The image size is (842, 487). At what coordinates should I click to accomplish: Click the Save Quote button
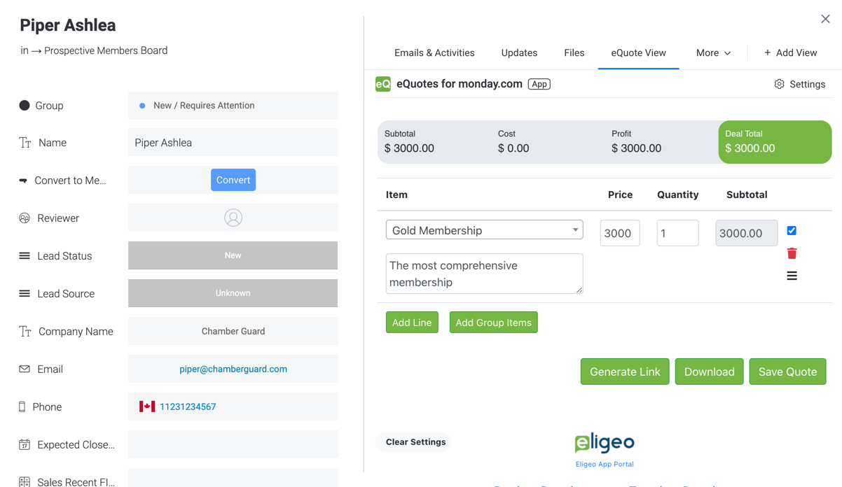coord(787,372)
